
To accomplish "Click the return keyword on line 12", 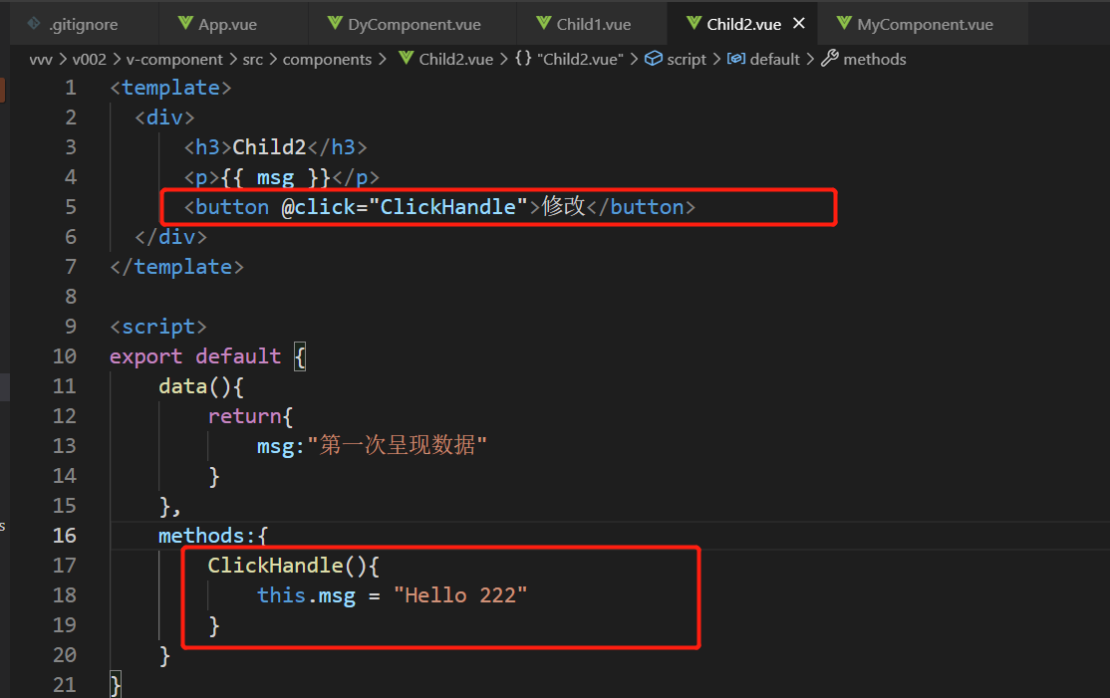I will point(244,416).
